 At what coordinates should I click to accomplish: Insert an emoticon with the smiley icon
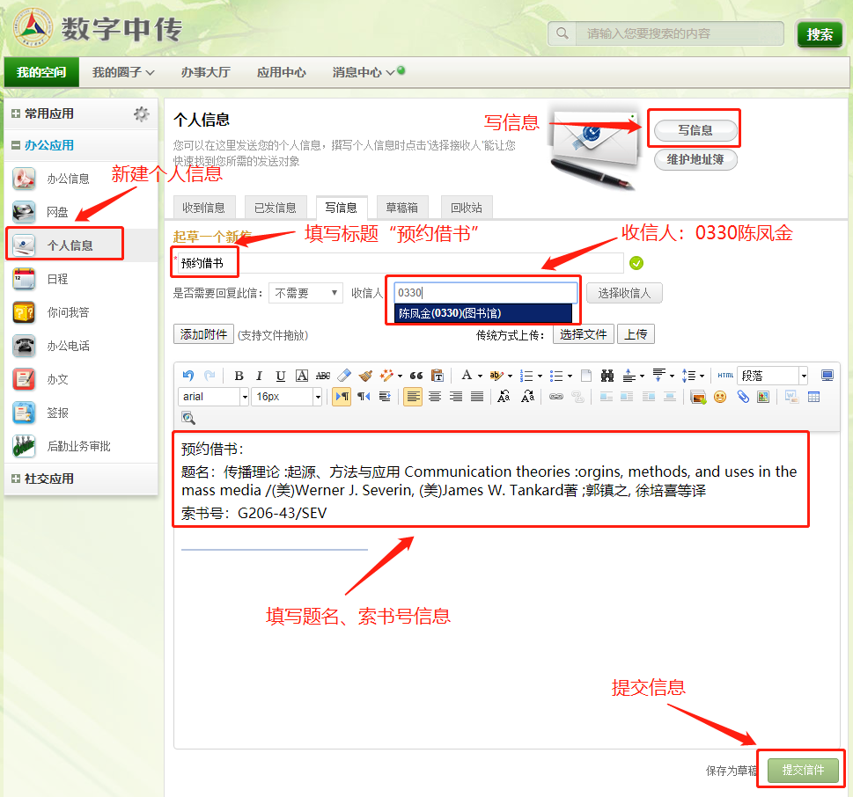[x=720, y=397]
